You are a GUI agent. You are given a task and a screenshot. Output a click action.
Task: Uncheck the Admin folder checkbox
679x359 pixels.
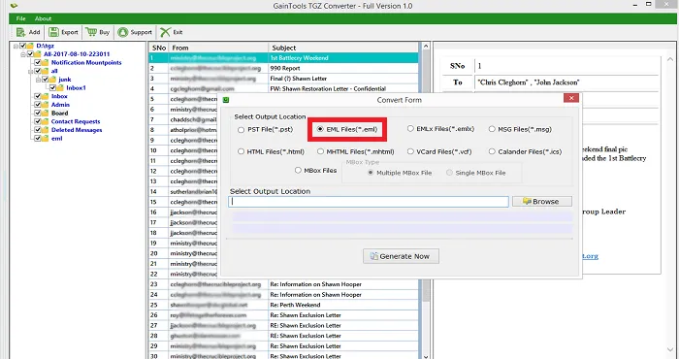coord(38,105)
